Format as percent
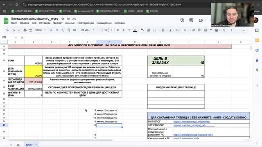 click(x=57, y=30)
